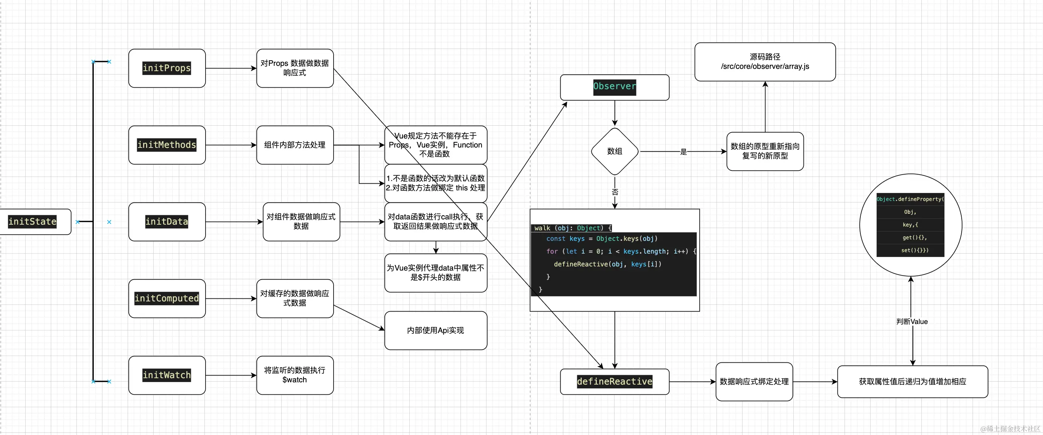Select the Observer node
The width and height of the screenshot is (1043, 435).
pos(614,87)
